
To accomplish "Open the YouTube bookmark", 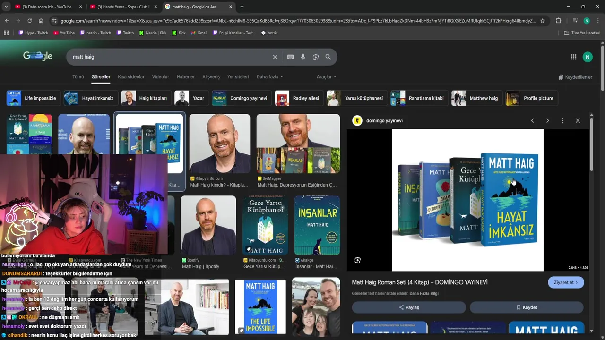I will tap(64, 33).
